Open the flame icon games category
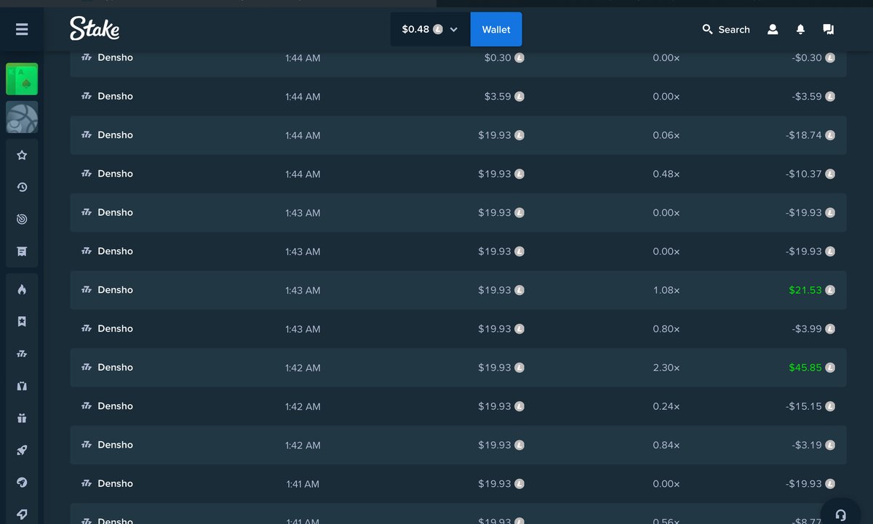 pos(22,289)
